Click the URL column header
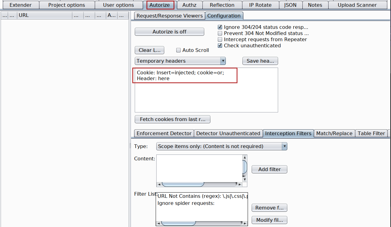This screenshot has height=227, width=391. click(x=45, y=15)
